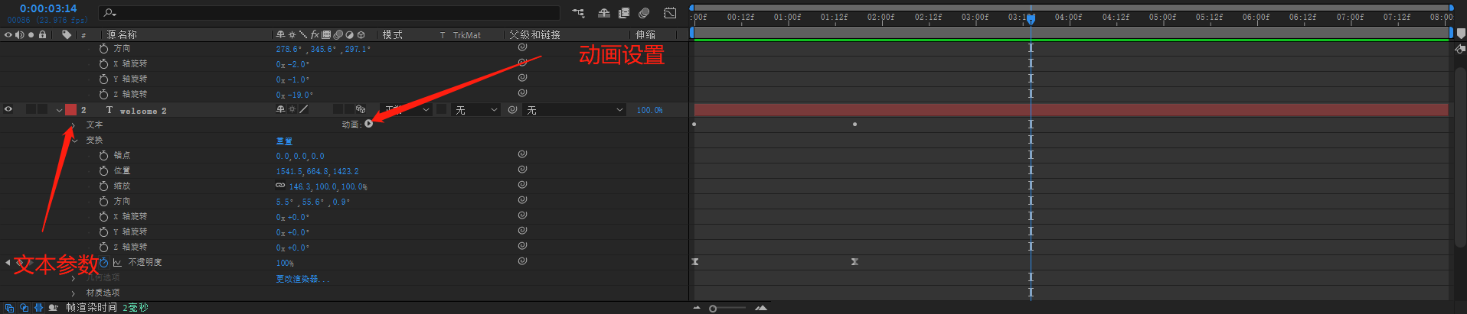Collapse the welcome 2 layer chevron
This screenshot has width=1467, height=314.
[x=59, y=110]
